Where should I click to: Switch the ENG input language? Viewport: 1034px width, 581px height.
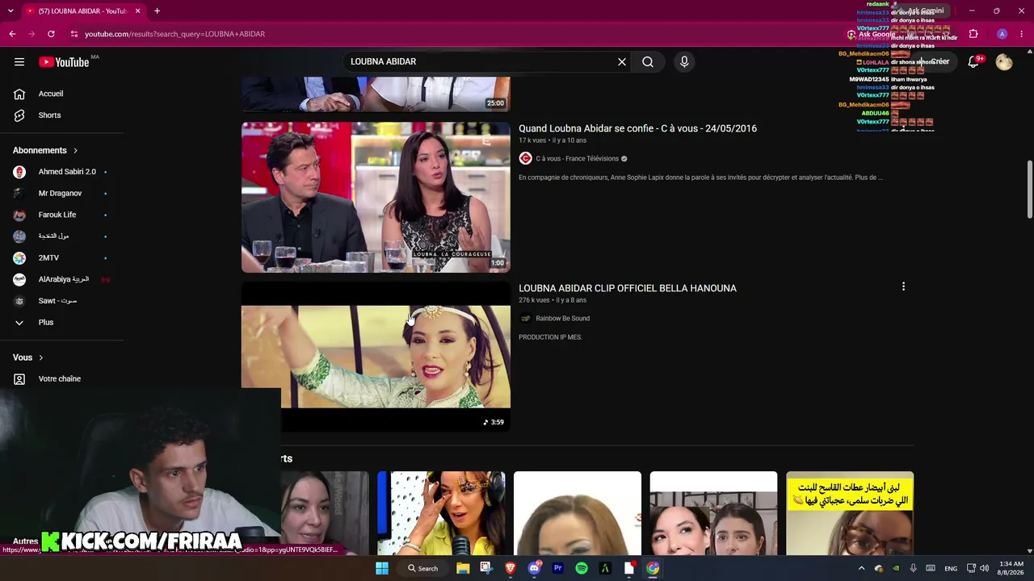(951, 568)
